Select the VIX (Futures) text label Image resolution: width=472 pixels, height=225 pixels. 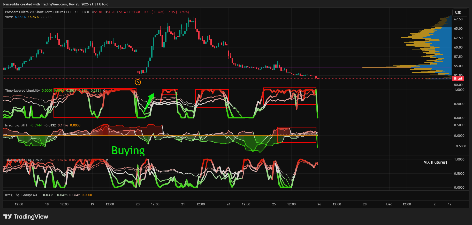pyautogui.click(x=435, y=162)
